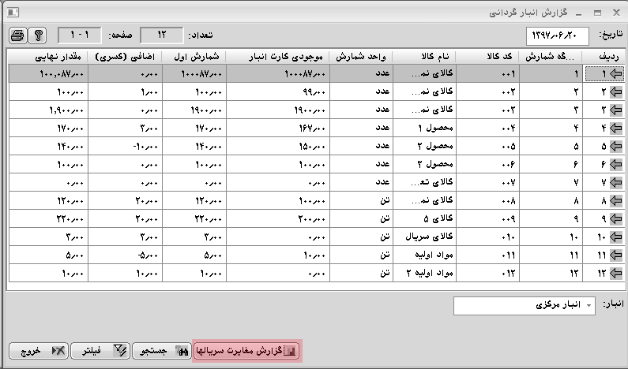
Task: Click the arrow icon in row 12
Action: click(611, 274)
